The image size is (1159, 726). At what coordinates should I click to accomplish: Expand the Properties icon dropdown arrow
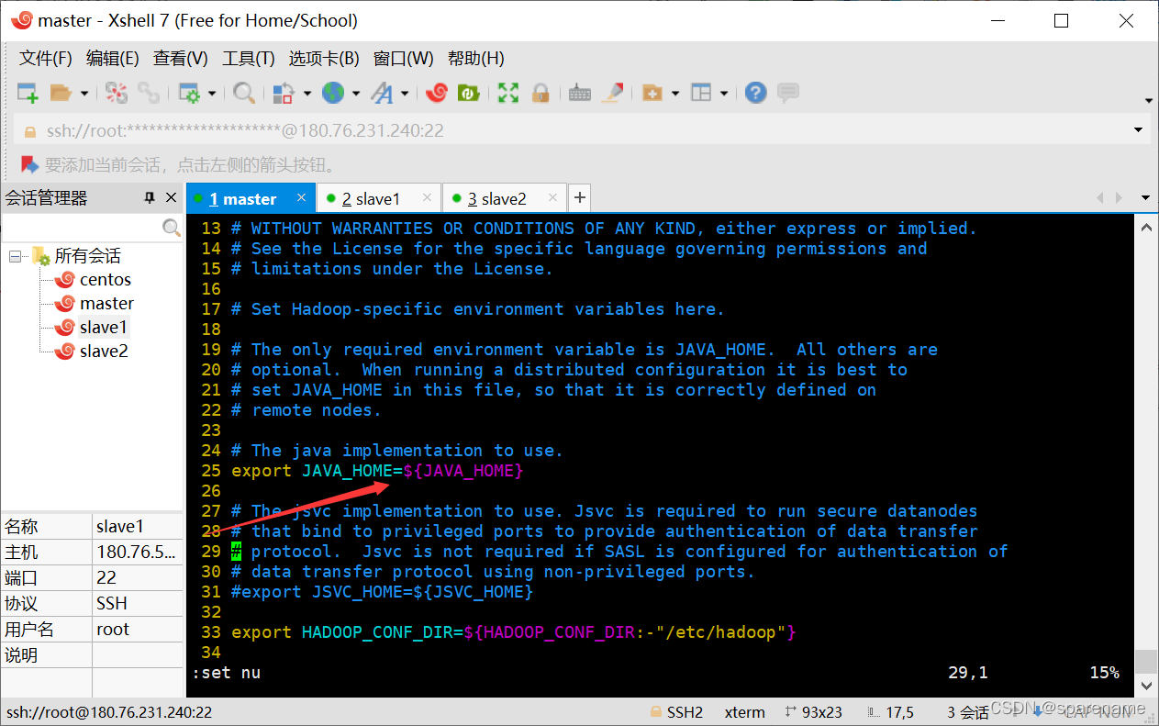[x=212, y=93]
